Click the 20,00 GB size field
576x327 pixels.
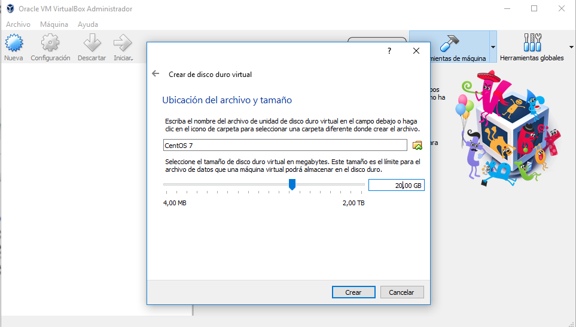[395, 186]
